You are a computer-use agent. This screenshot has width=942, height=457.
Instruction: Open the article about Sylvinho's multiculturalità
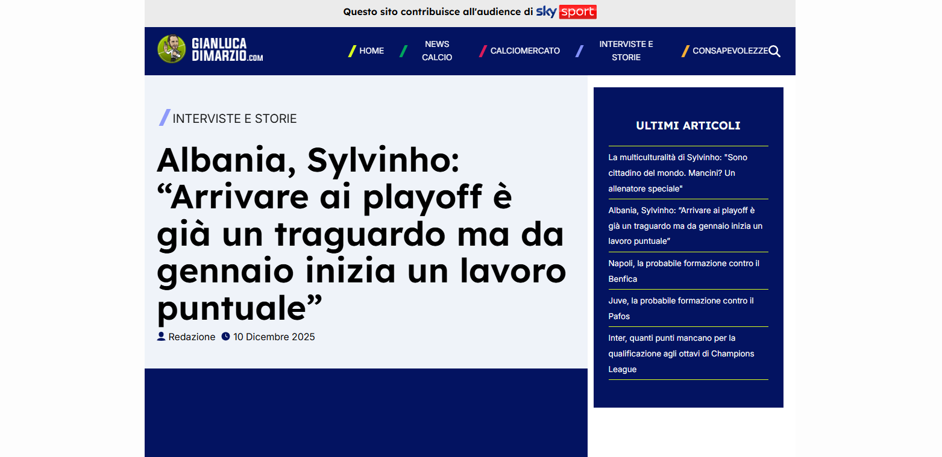(677, 173)
